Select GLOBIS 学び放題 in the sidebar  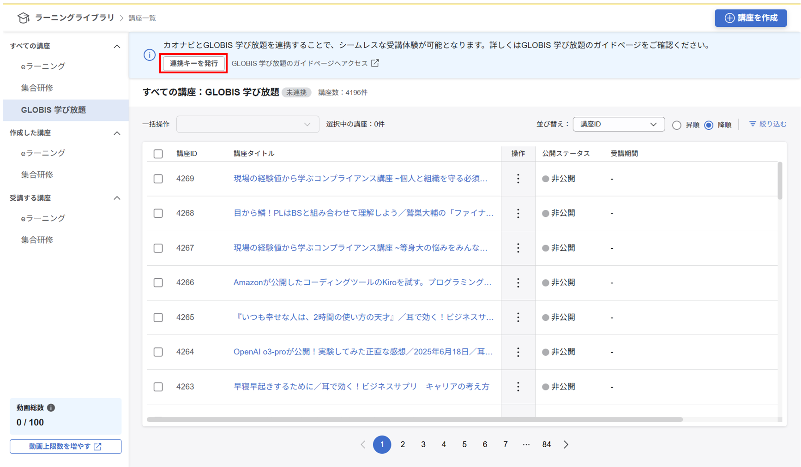[x=54, y=110]
